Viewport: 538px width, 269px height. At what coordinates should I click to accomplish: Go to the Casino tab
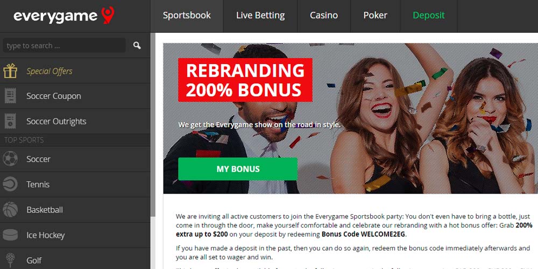coord(323,16)
